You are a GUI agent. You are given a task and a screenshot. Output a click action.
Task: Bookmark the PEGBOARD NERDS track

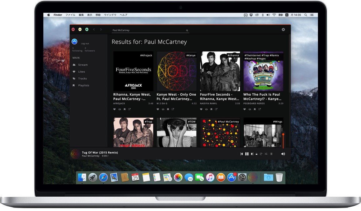coord(255,109)
